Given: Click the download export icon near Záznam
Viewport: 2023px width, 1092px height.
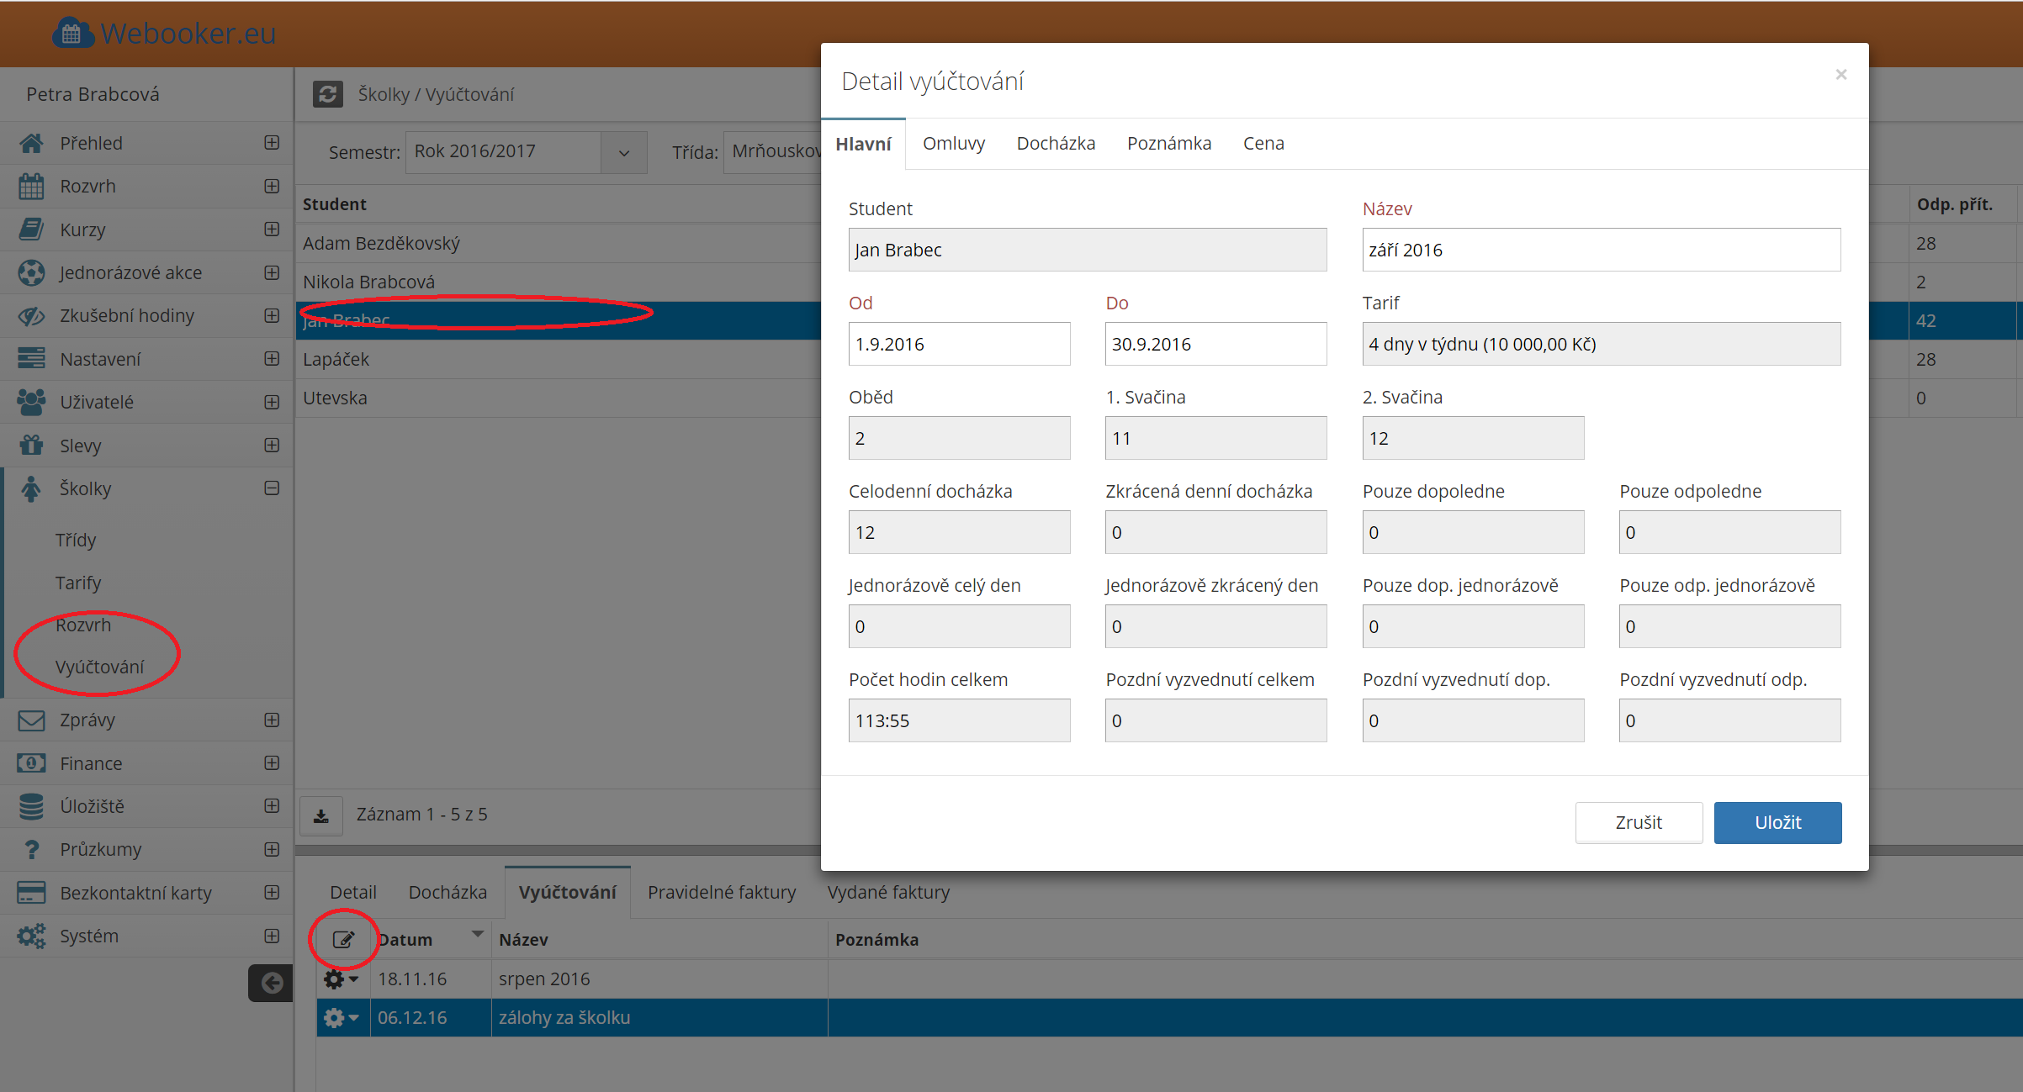Looking at the screenshot, I should pyautogui.click(x=321, y=815).
